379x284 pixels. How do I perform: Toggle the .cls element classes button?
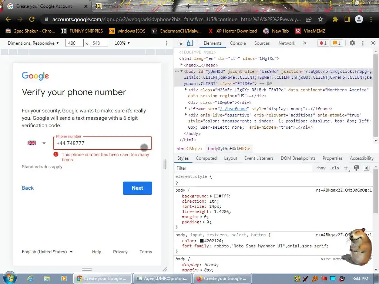pos(334,168)
